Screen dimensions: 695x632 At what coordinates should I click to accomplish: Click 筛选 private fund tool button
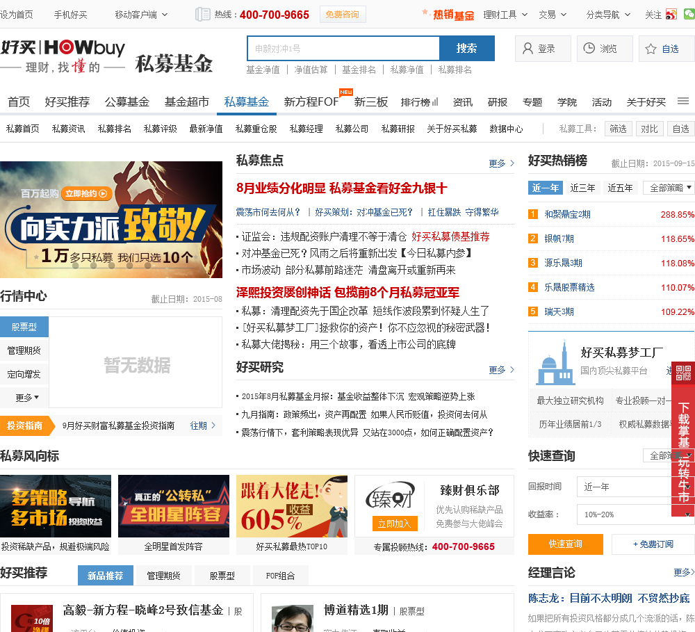tap(618, 129)
